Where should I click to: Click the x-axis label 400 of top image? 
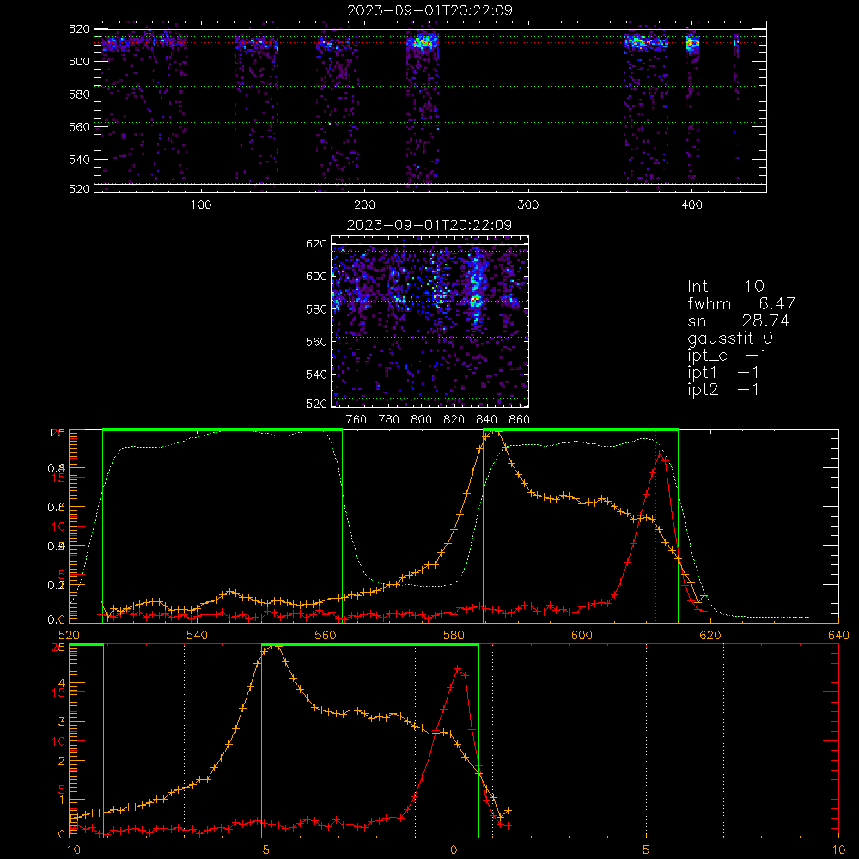tap(691, 205)
